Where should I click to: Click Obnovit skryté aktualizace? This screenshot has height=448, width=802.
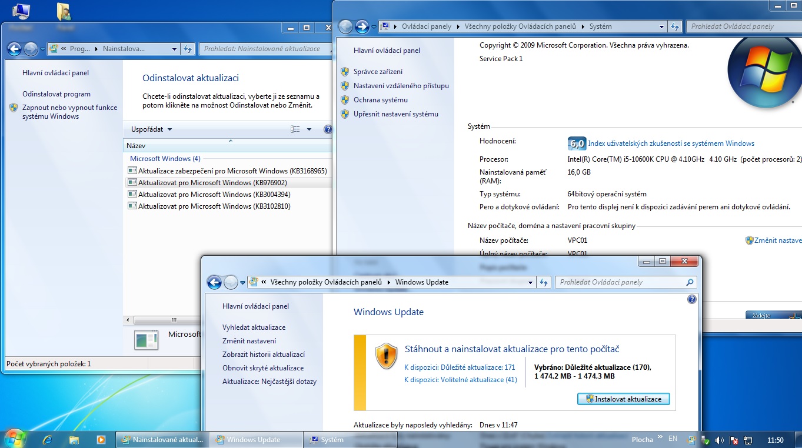click(263, 368)
